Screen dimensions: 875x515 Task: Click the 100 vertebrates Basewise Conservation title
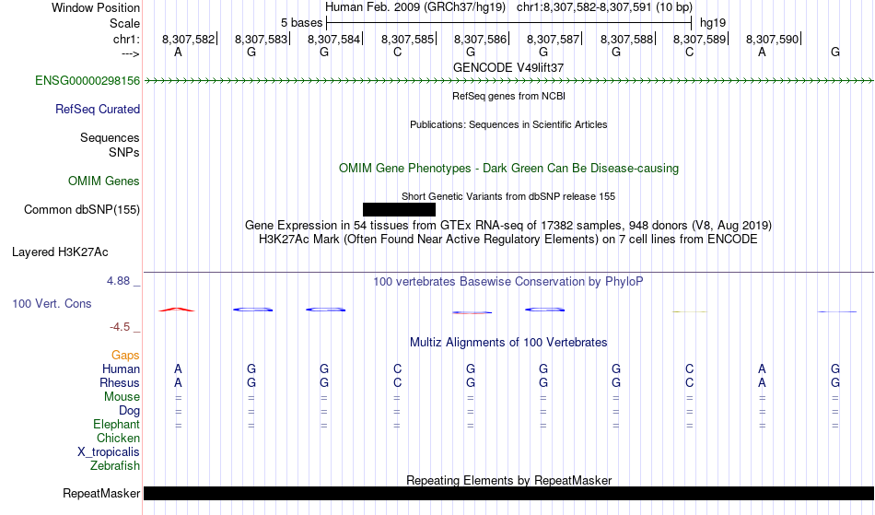[x=508, y=282]
